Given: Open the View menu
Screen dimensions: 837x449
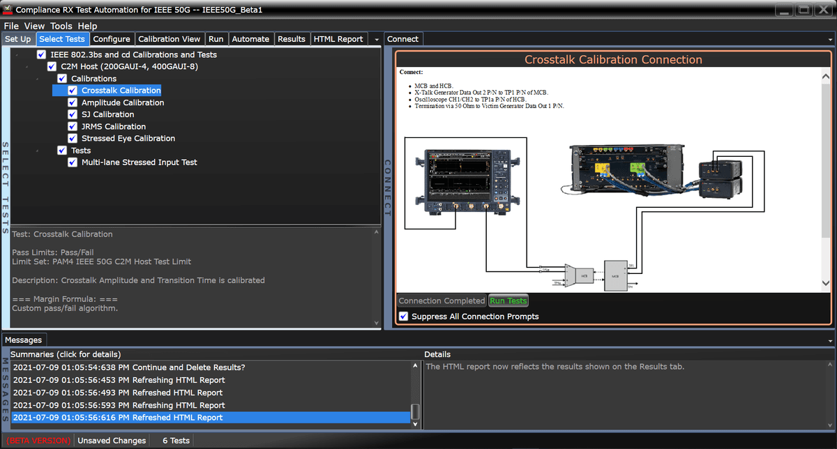Looking at the screenshot, I should pos(34,25).
